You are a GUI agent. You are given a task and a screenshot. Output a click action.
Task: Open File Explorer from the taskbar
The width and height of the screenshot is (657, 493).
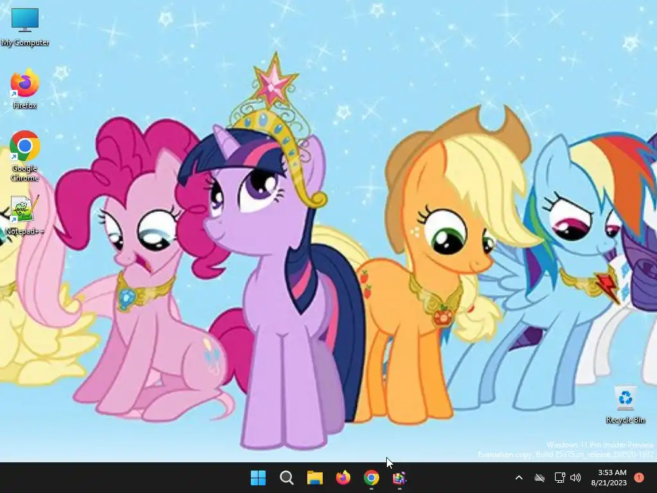(x=314, y=478)
